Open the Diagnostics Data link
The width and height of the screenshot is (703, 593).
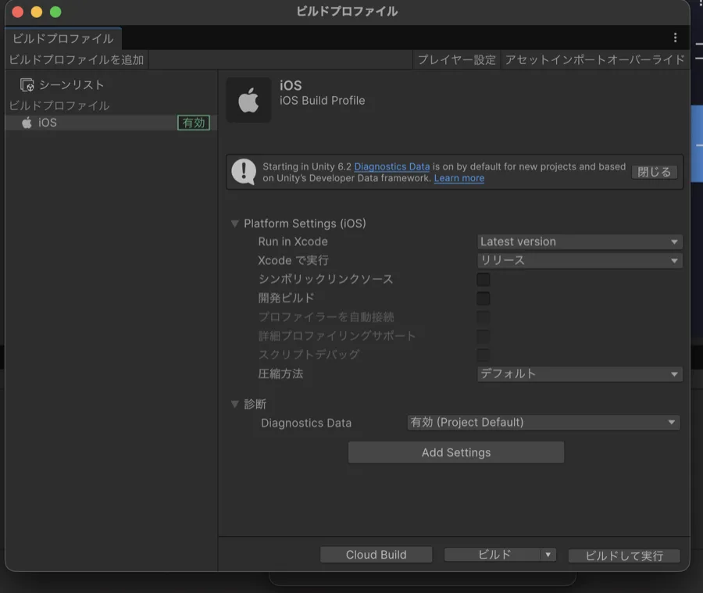pos(392,166)
